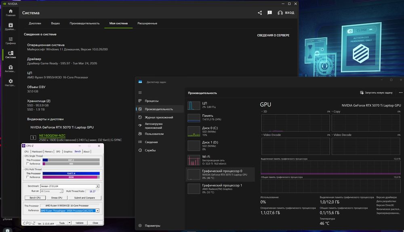The height and width of the screenshot is (232, 404).
Task: Click the Автозагрузка приложений icon
Action: pos(140,125)
